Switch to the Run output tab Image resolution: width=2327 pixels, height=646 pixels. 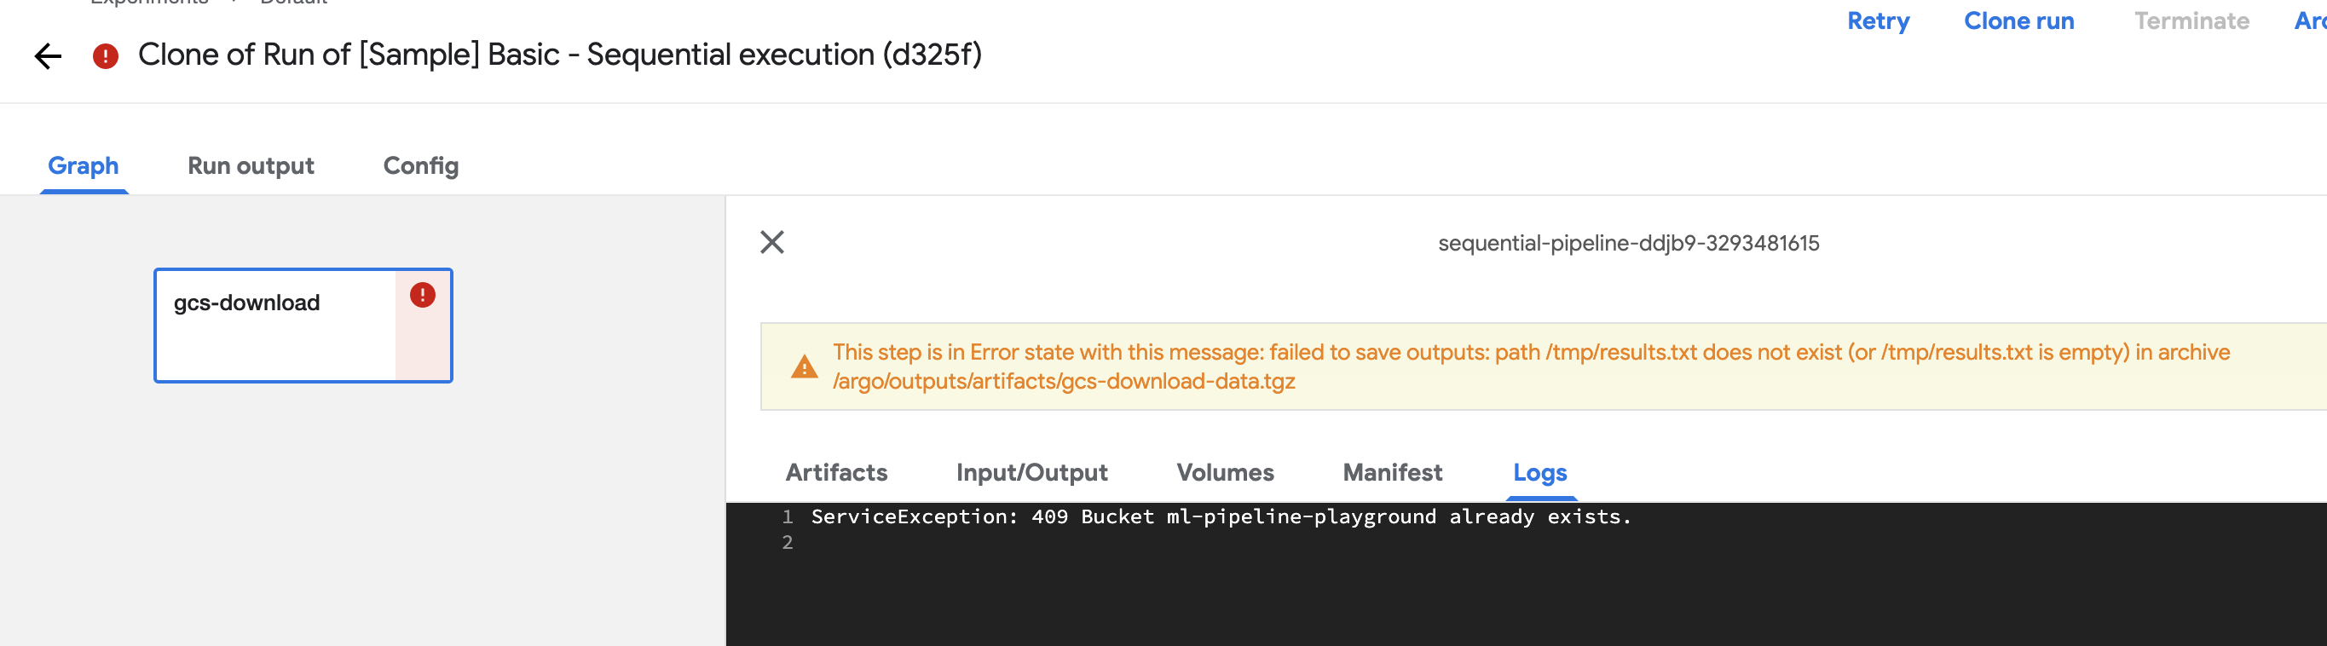tap(251, 165)
